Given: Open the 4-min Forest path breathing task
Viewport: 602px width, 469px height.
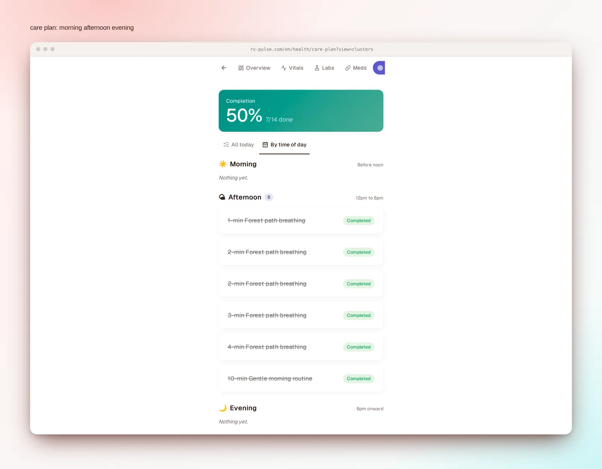Looking at the screenshot, I should (301, 347).
